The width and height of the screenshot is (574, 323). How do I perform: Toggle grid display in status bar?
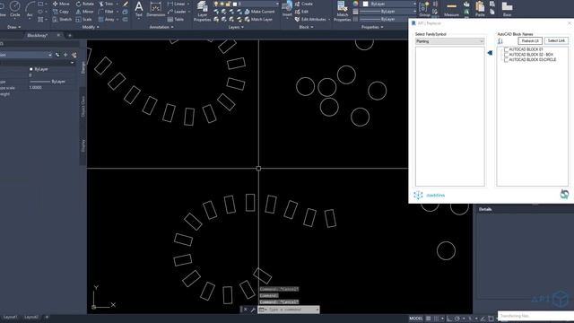tap(429, 319)
